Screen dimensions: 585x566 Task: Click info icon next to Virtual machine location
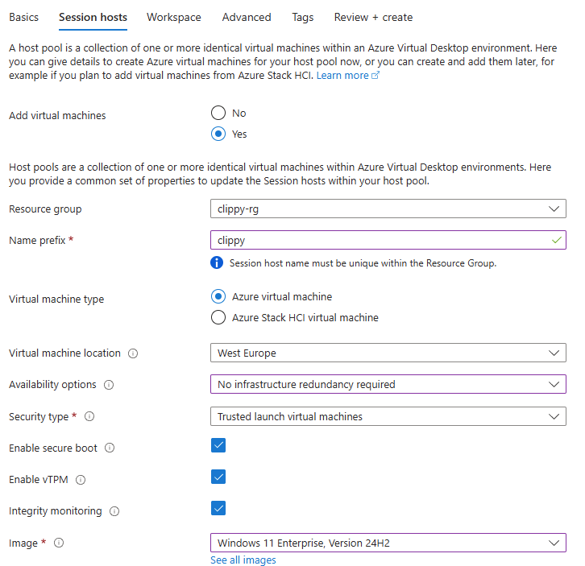pyautogui.click(x=133, y=353)
